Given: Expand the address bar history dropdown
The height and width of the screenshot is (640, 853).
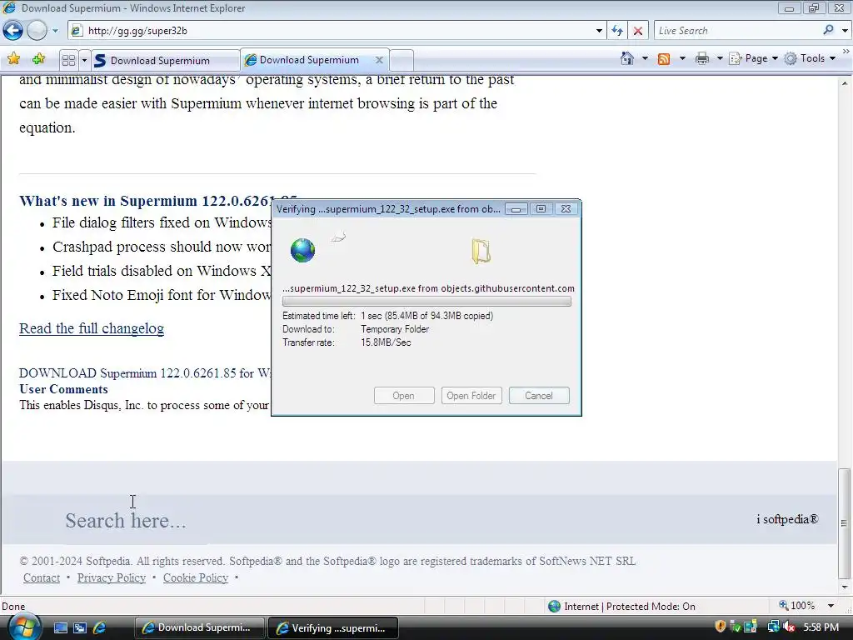Looking at the screenshot, I should pos(599,31).
